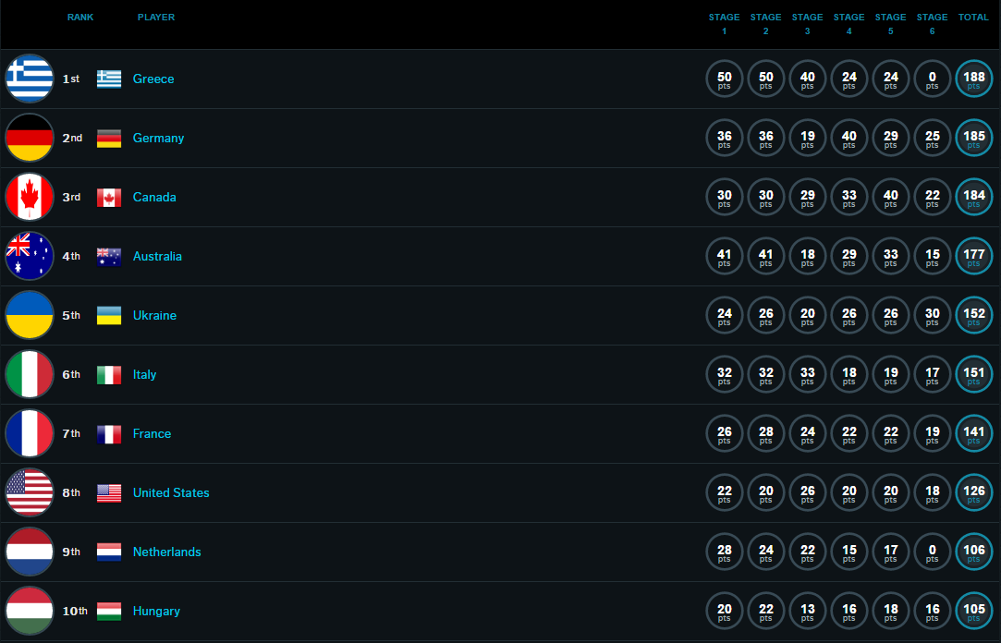The height and width of the screenshot is (643, 1001).
Task: Click the STAGE 3 column header
Action: (x=807, y=24)
